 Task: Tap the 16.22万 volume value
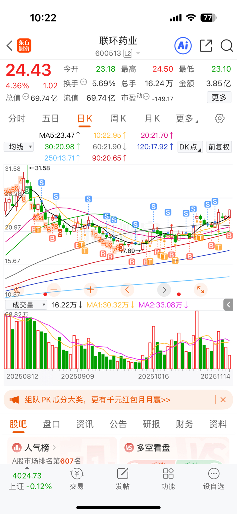(x=67, y=305)
